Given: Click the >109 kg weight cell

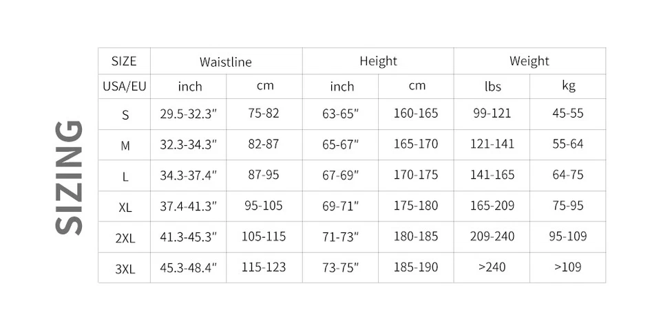Looking at the screenshot, I should pyautogui.click(x=568, y=267).
